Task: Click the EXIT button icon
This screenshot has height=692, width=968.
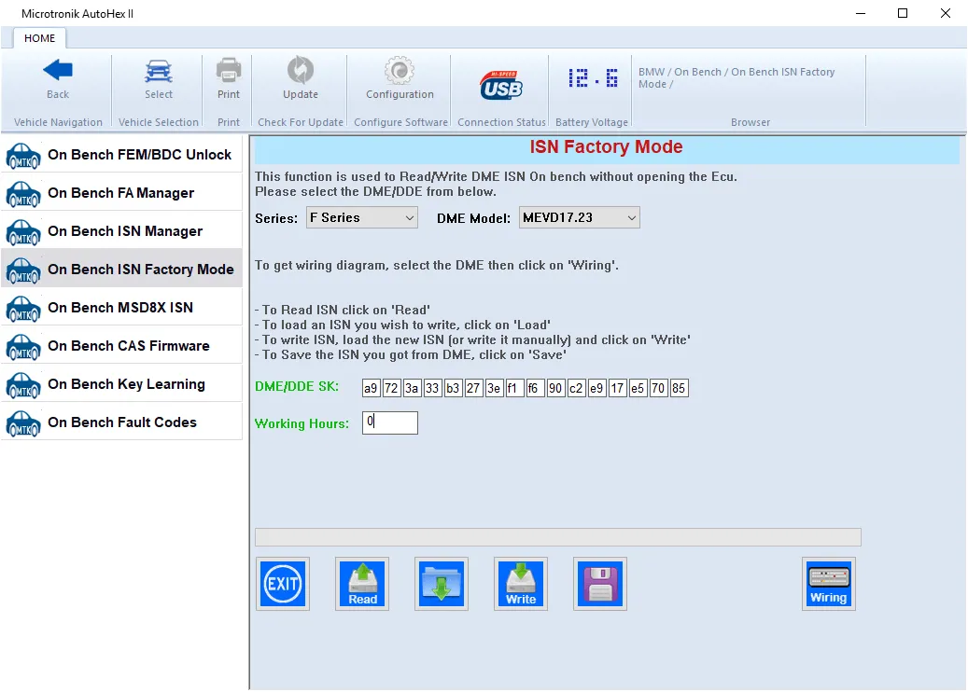Action: [x=283, y=584]
